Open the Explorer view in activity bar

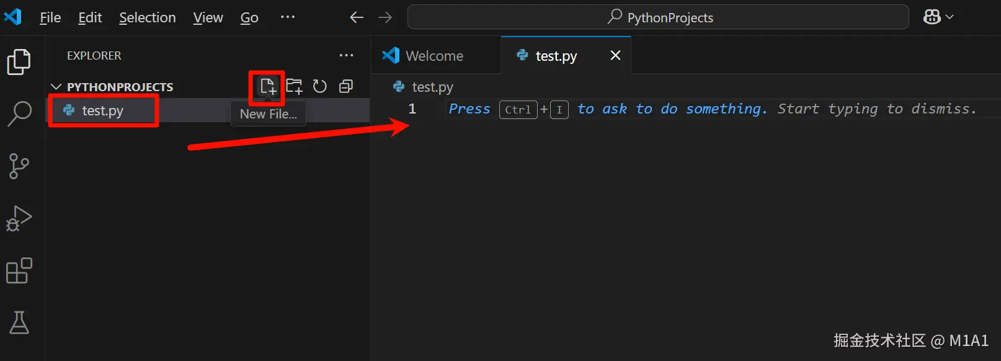click(19, 62)
